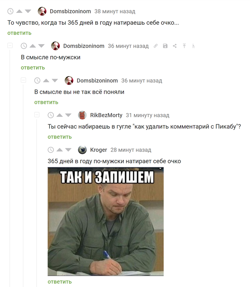
Task: Open Kroger's profile via username
Action: [99, 150]
